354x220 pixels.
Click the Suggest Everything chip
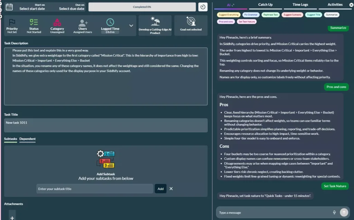[x=229, y=15]
